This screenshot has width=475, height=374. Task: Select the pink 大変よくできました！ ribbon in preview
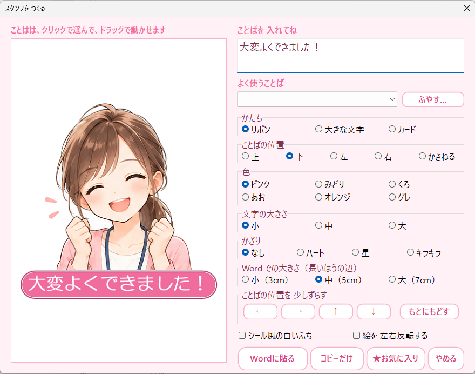(119, 284)
